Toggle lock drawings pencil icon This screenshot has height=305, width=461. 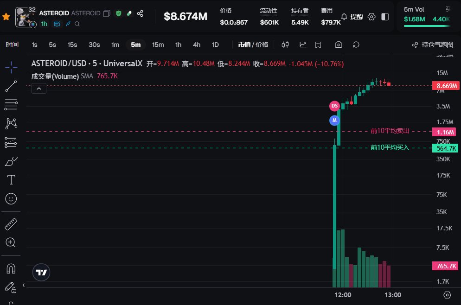pyautogui.click(x=11, y=287)
